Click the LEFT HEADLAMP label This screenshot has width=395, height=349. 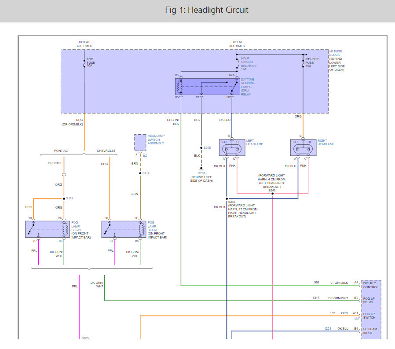pyautogui.click(x=254, y=142)
